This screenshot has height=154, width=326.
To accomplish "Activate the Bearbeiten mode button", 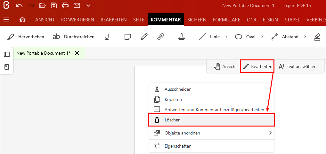I will point(257,66).
